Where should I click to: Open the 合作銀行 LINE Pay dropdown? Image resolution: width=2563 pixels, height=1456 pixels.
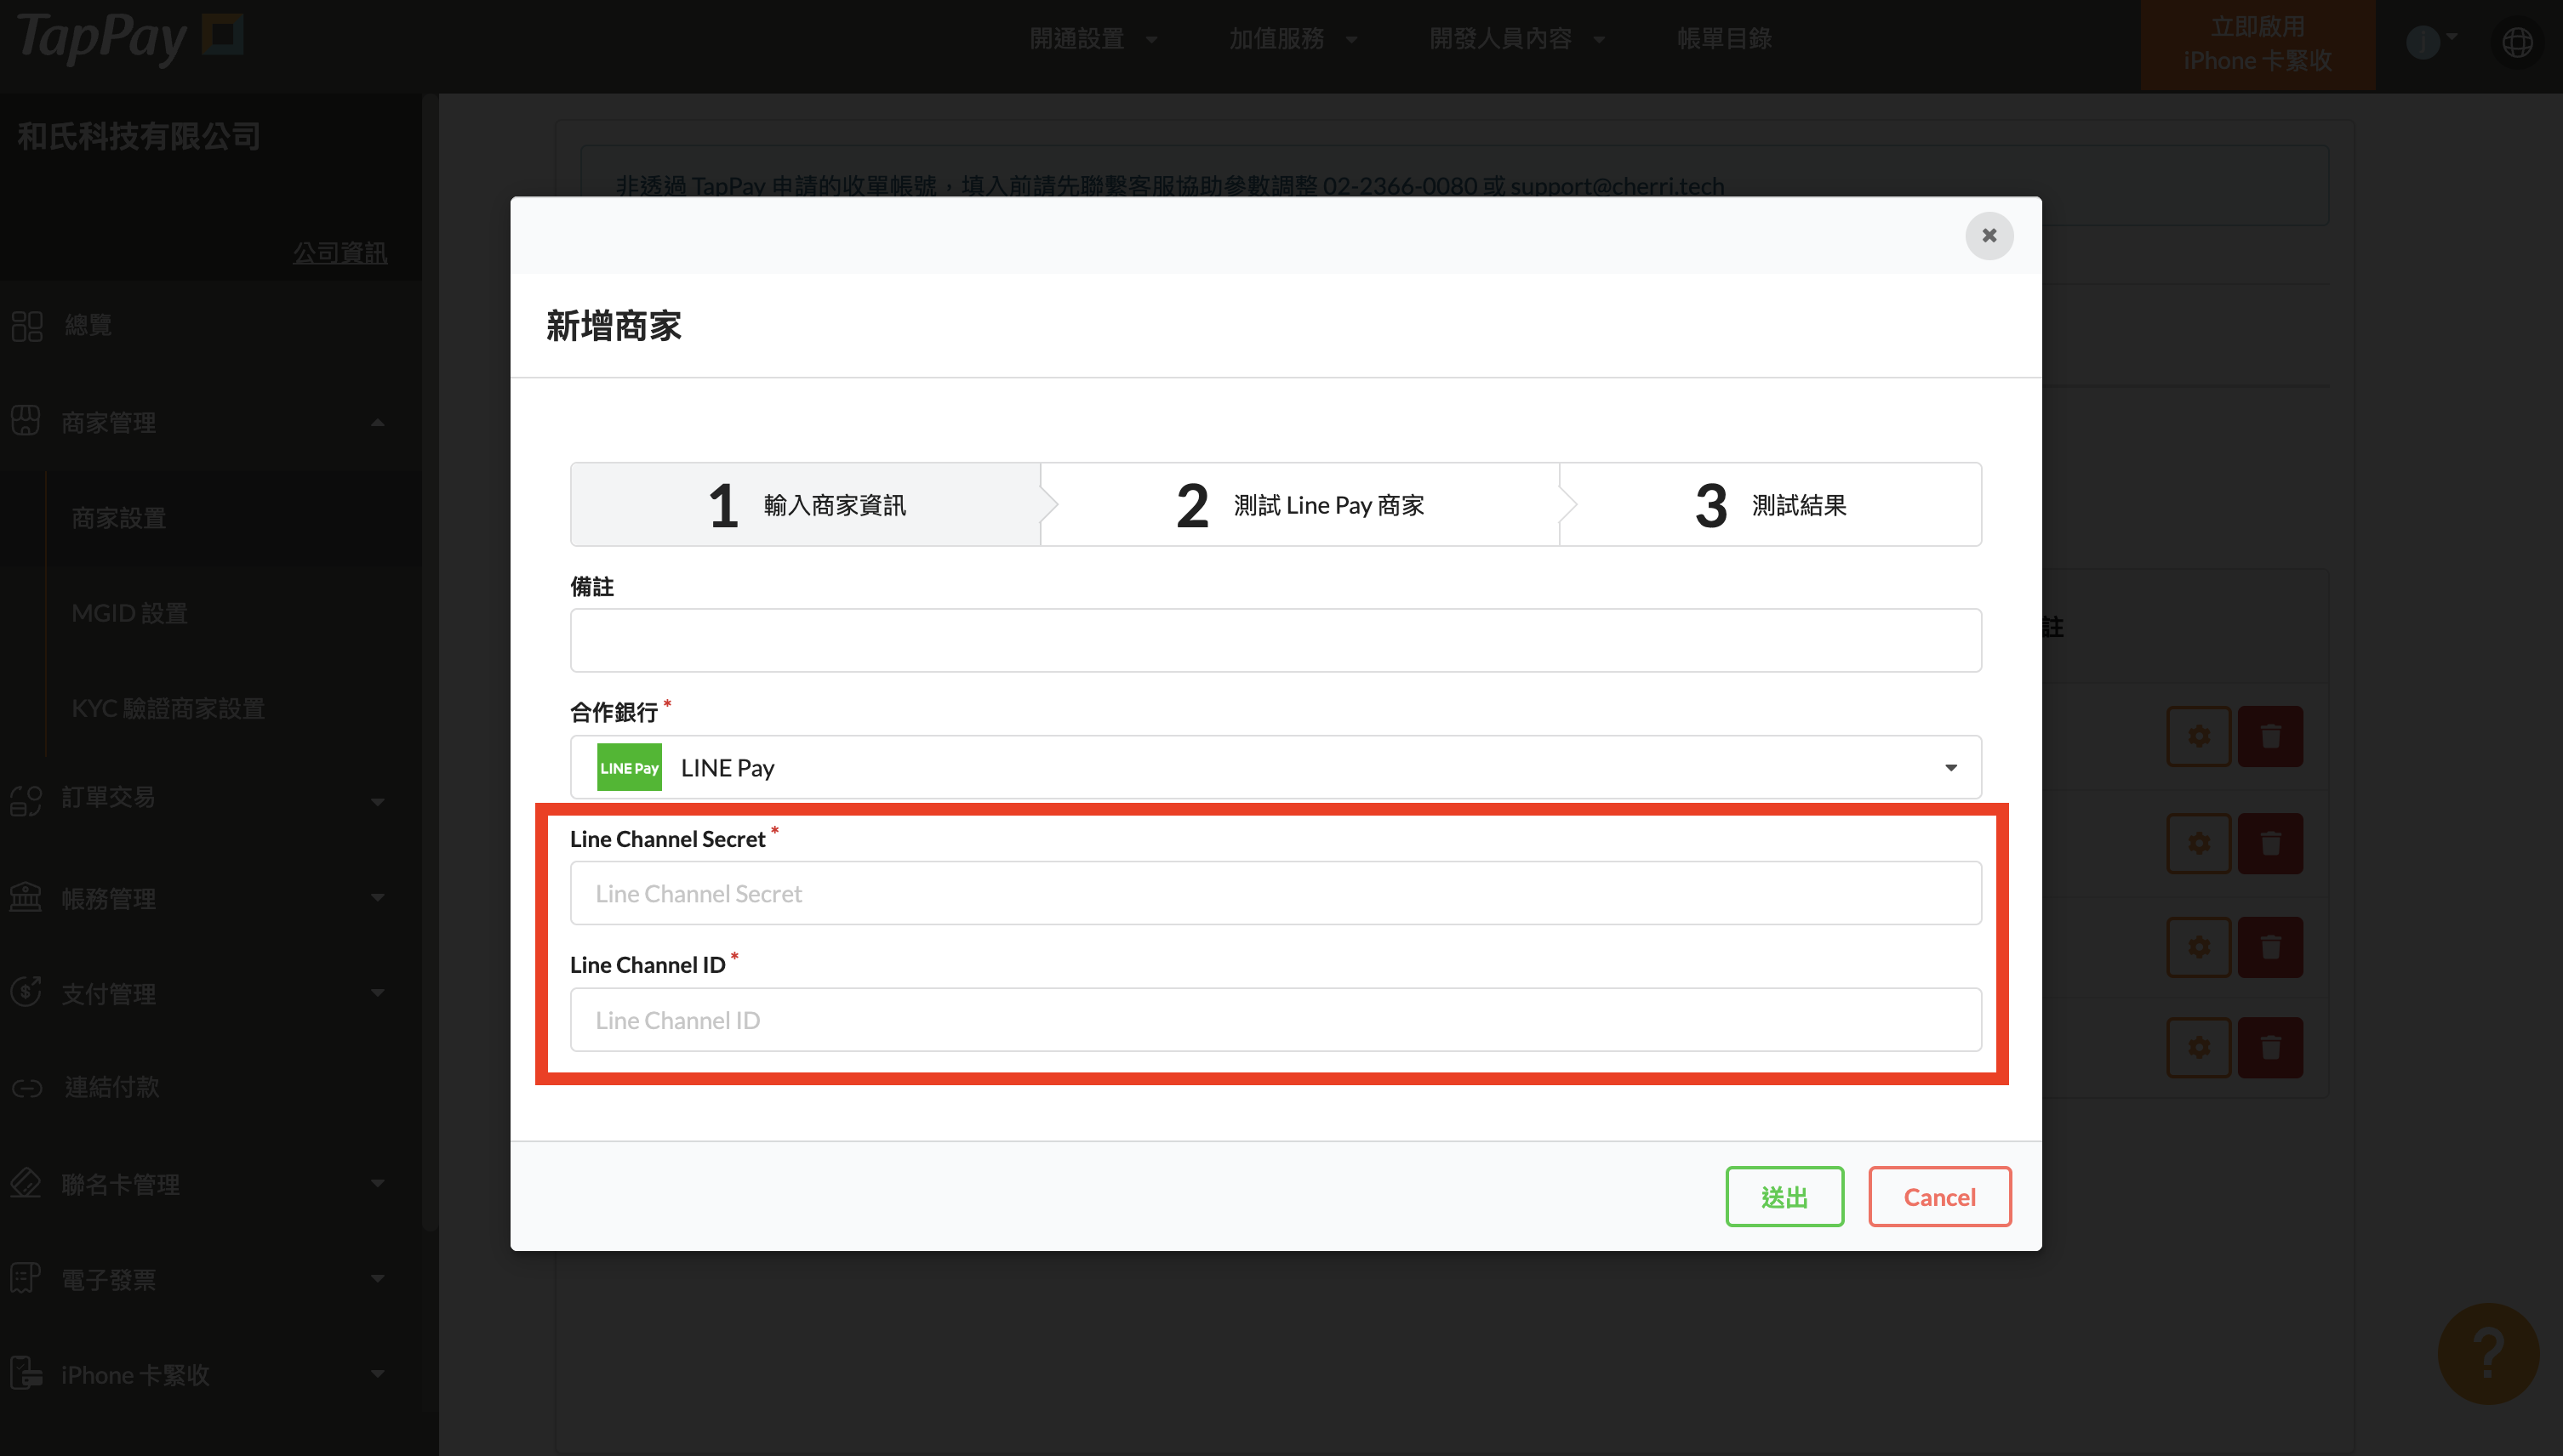(1276, 768)
